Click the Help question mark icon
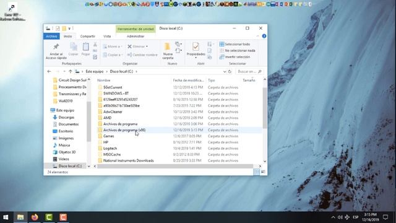The height and width of the screenshot is (223, 396). click(264, 36)
